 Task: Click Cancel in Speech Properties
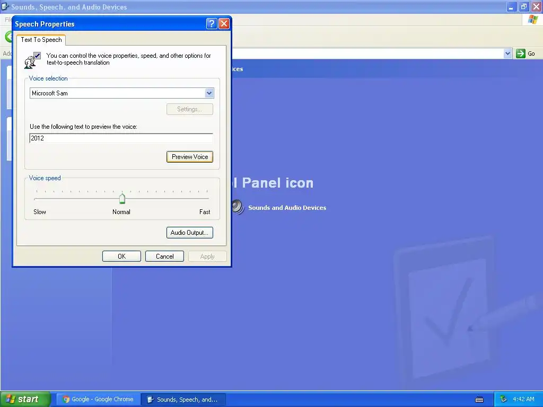tap(164, 256)
